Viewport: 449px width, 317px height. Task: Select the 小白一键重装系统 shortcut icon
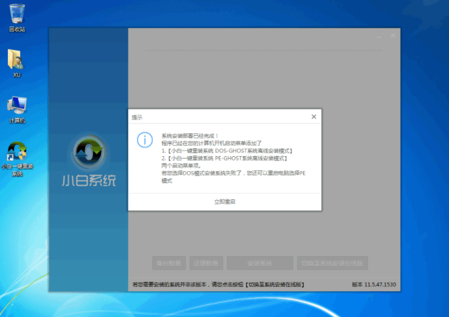17,159
